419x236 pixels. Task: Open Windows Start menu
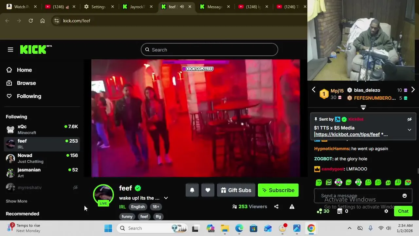tap(108, 228)
